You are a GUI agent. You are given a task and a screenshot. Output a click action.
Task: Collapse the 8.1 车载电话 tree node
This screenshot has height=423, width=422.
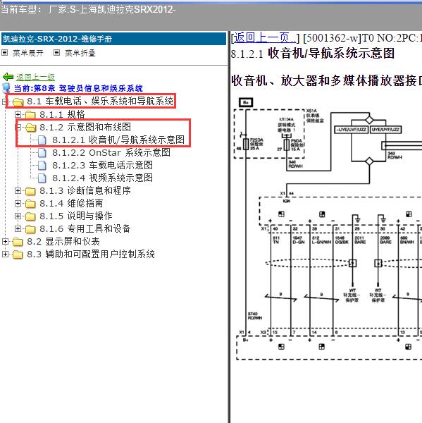(4, 102)
